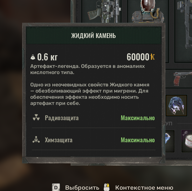
Task: Click the mouse icon for Контекстное меню
Action: tap(106, 187)
